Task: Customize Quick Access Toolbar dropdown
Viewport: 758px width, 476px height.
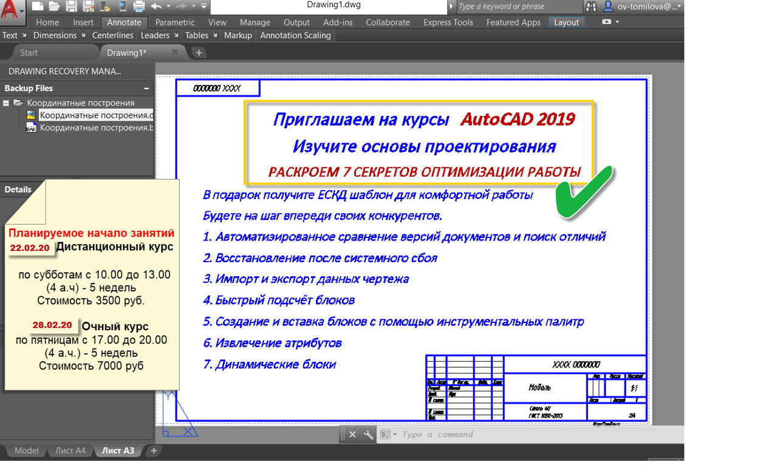Action: (x=203, y=7)
